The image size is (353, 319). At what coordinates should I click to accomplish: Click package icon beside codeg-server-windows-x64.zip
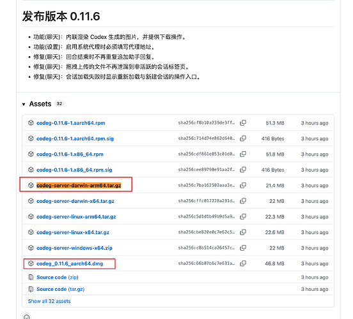tap(31, 248)
